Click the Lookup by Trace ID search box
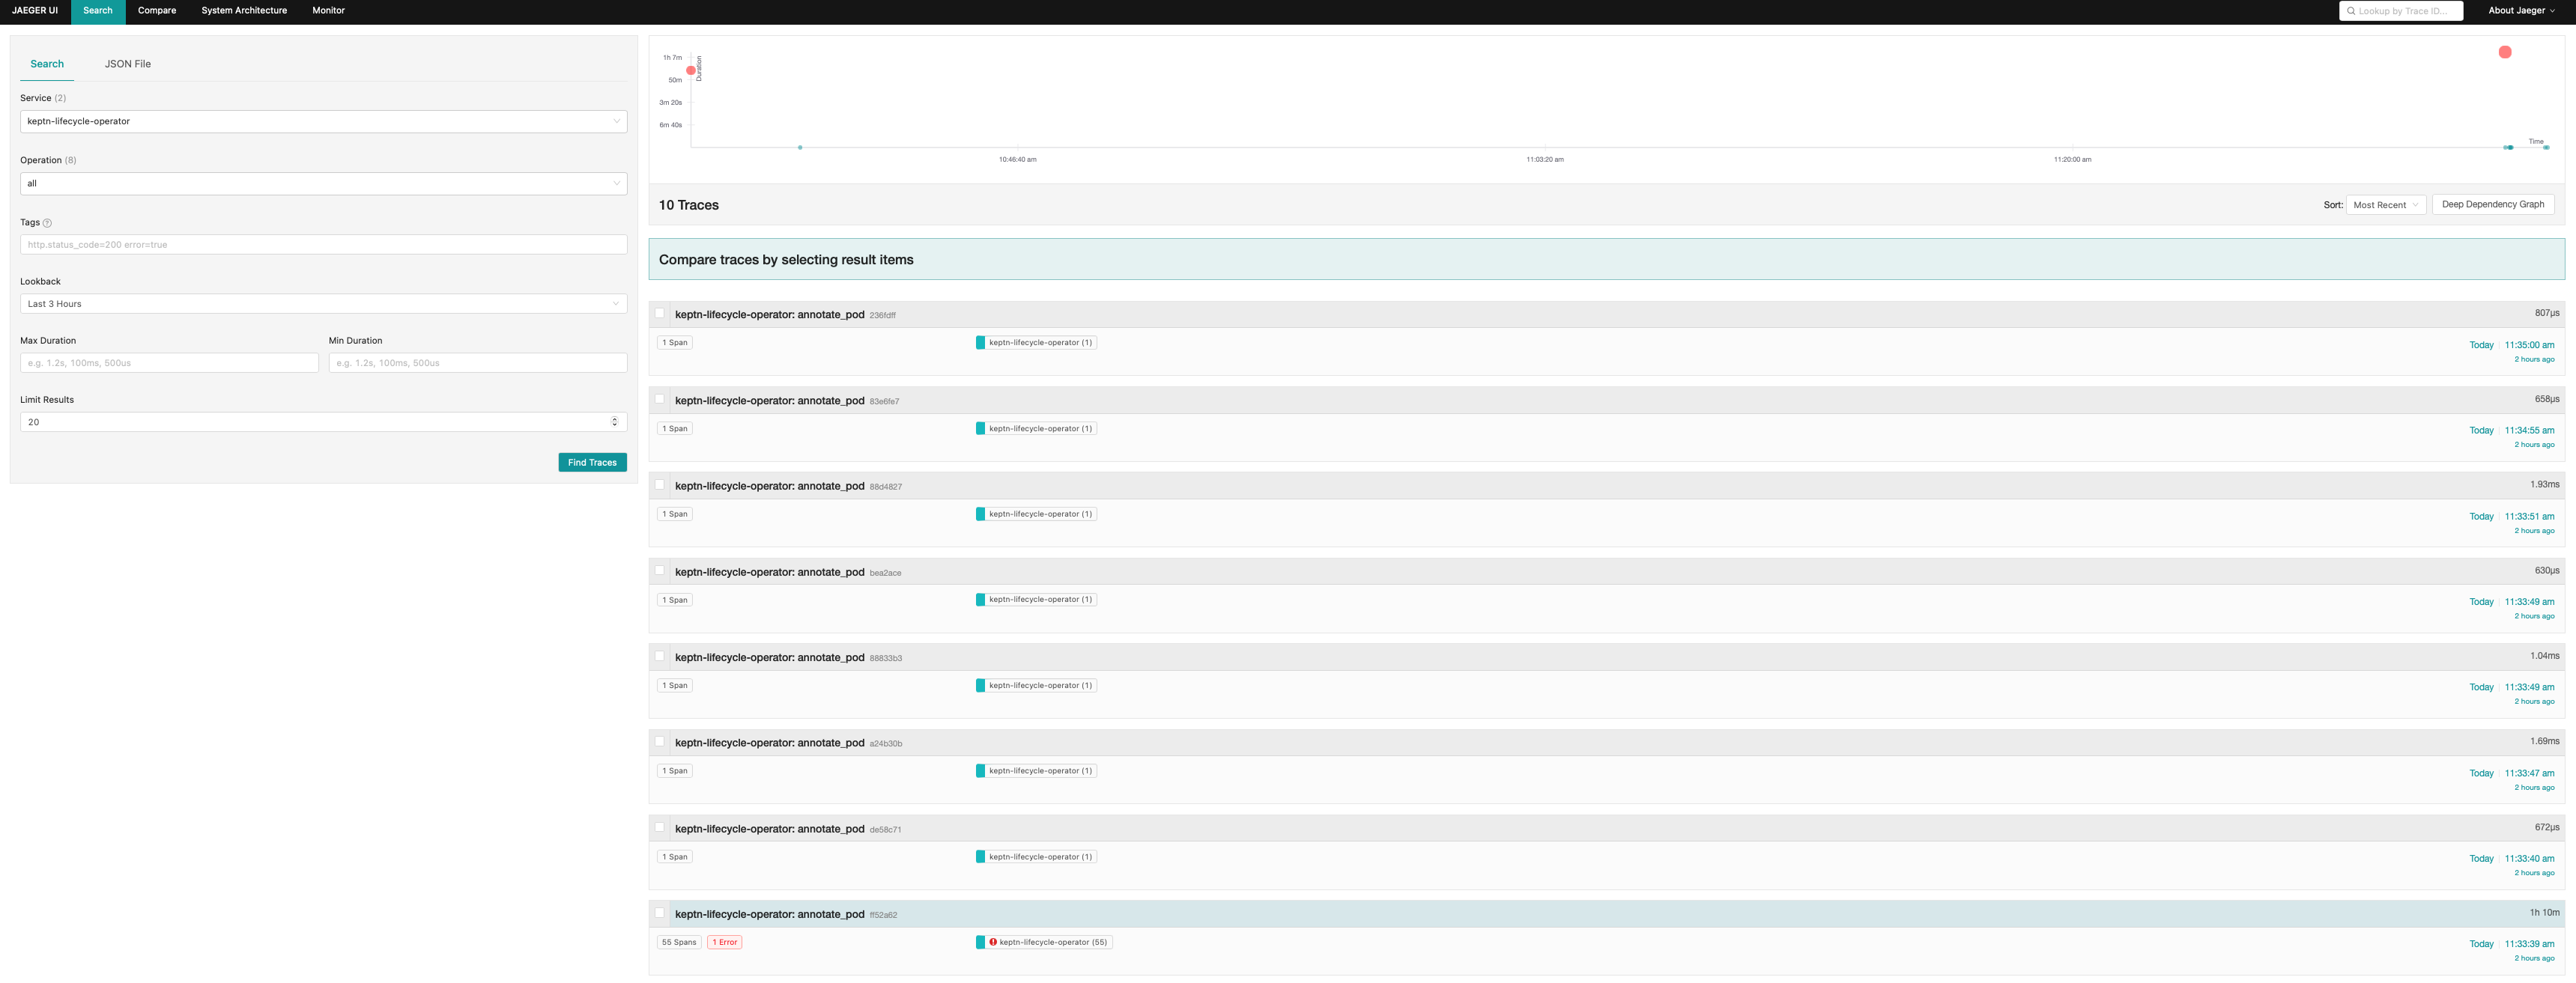 coord(2401,11)
